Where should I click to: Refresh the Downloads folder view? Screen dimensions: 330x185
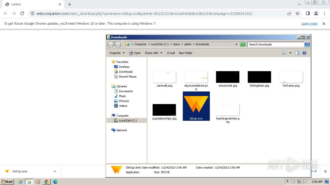[x=243, y=44]
